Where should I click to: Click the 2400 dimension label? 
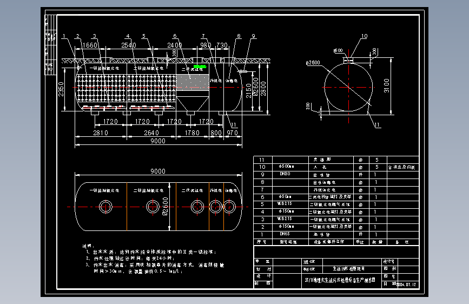click(175, 45)
